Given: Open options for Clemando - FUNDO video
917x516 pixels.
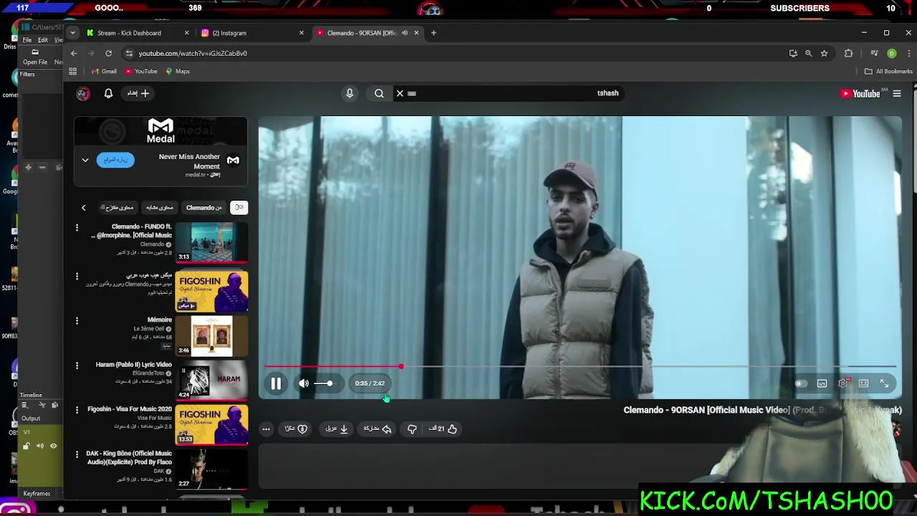Looking at the screenshot, I should pos(77,228).
